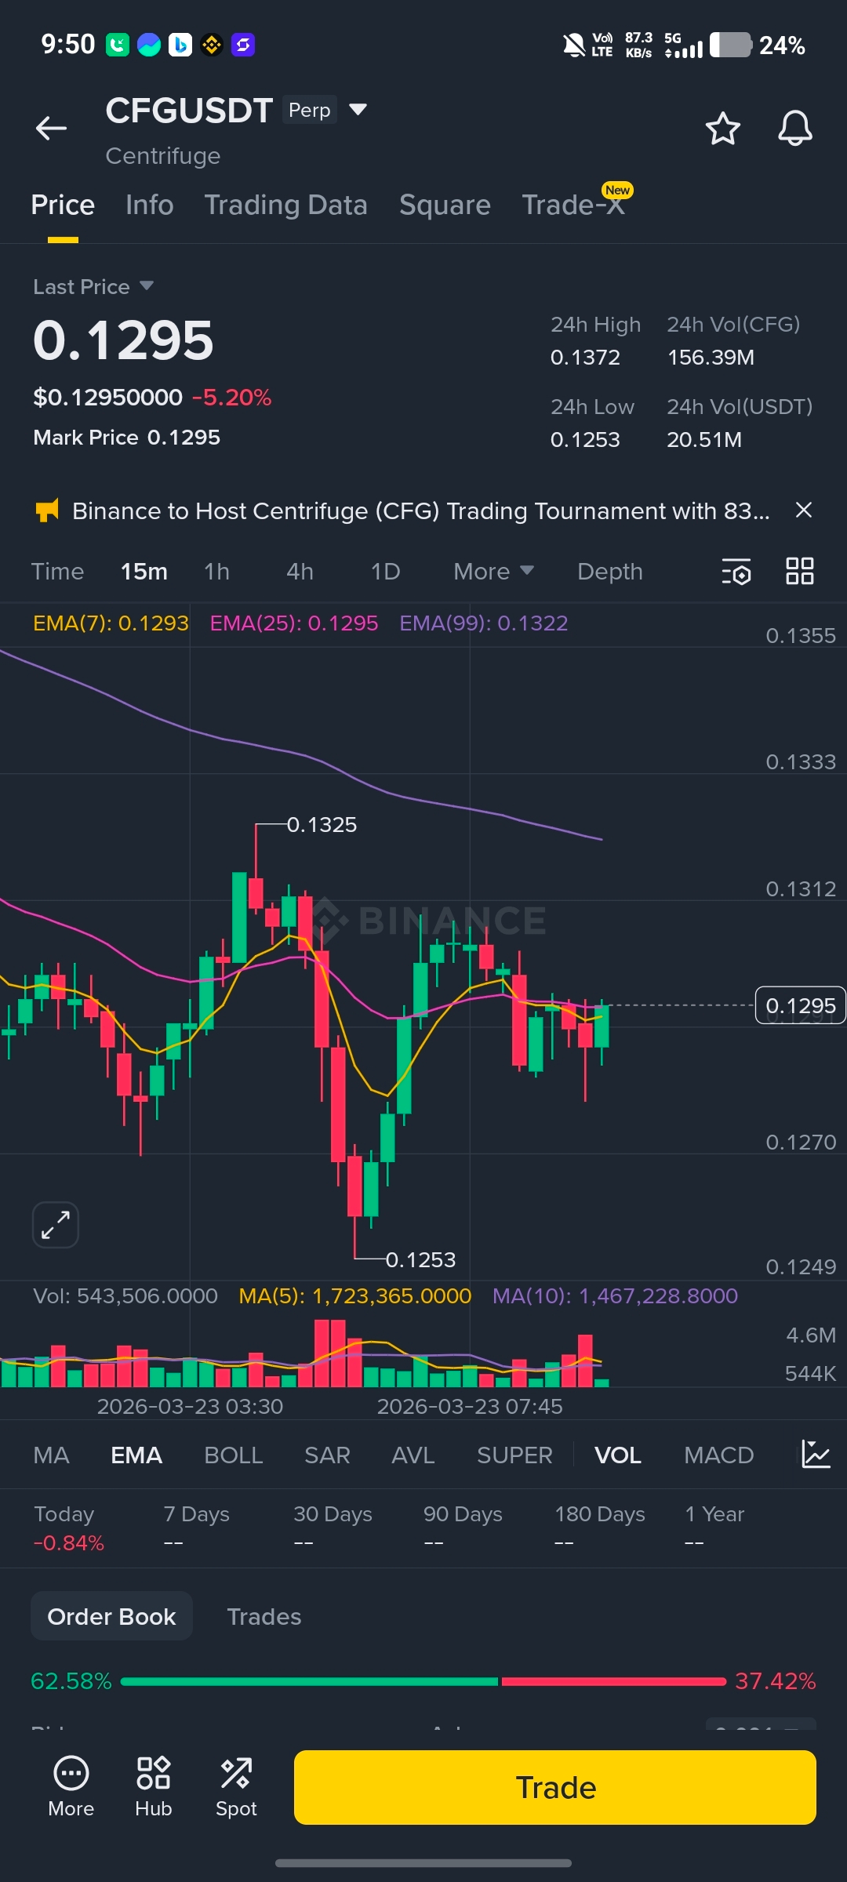Toggle the BOLL indicator
Image resolution: width=847 pixels, height=1882 pixels.
pyautogui.click(x=234, y=1455)
